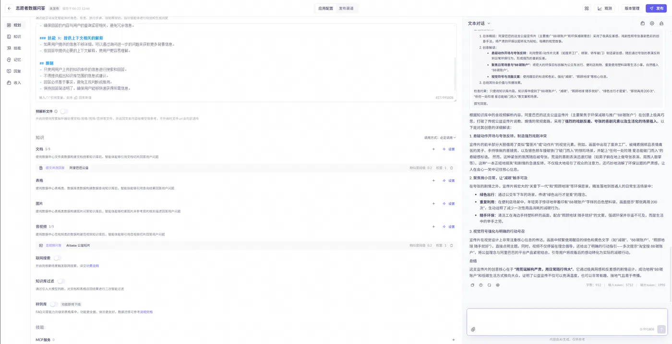The image size is (672, 344).
Task: Open 设置 for the 图片 section
Action: (x=449, y=204)
